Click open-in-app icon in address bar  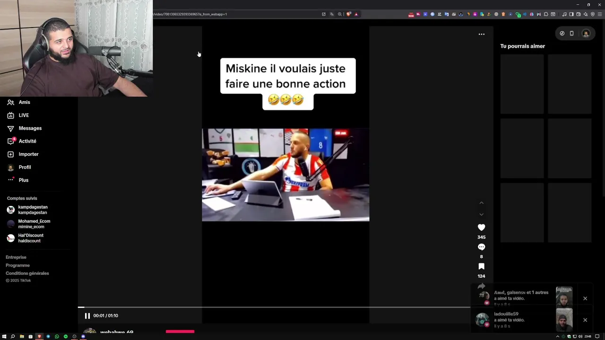click(324, 14)
